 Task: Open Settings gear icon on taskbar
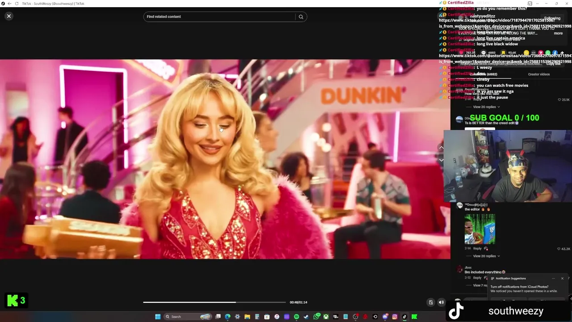tap(237, 317)
